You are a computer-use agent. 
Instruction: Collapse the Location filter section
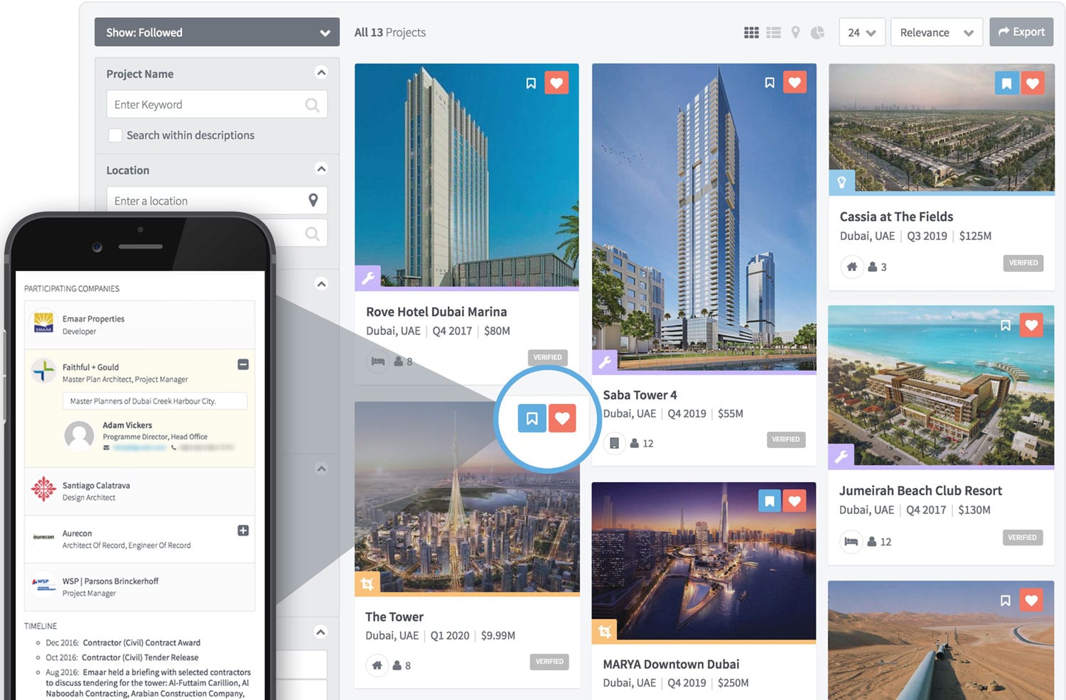tap(321, 169)
